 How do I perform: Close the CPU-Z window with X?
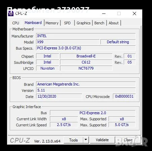click(x=134, y=14)
